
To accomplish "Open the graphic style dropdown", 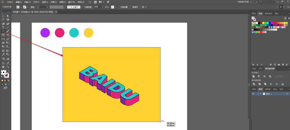I will click(x=115, y=7).
